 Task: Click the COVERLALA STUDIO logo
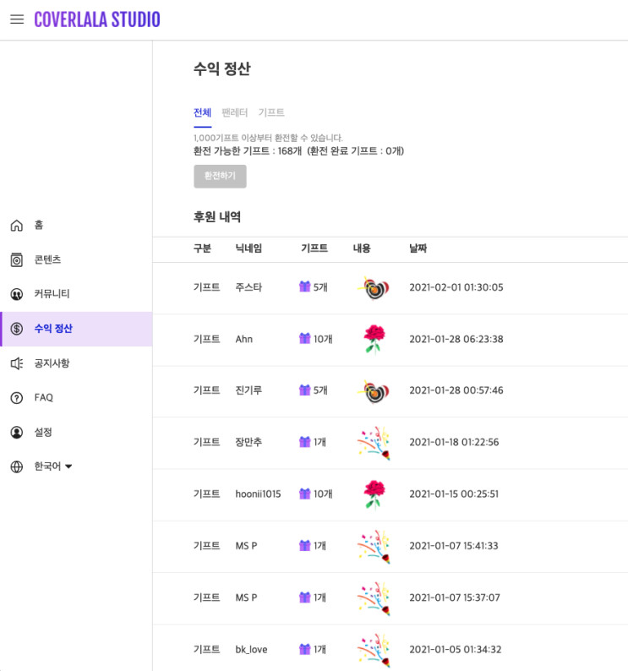(97, 19)
